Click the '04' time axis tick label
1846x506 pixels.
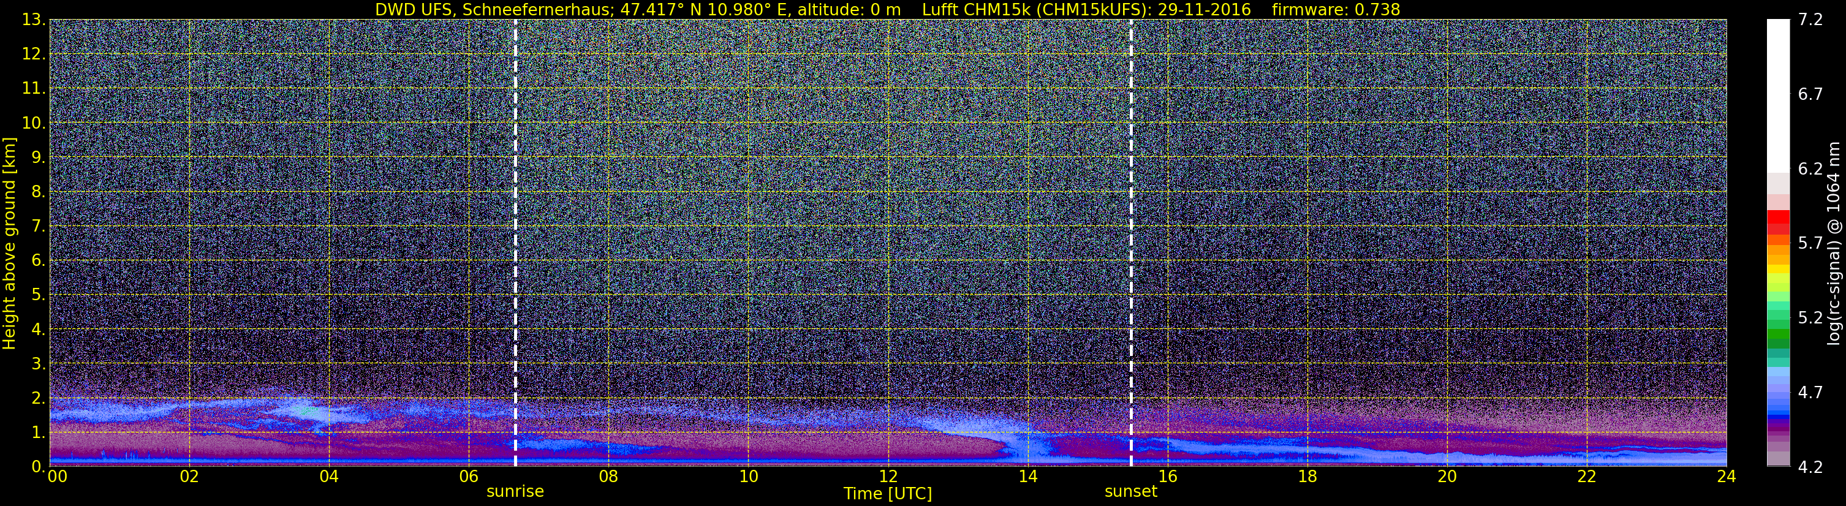(x=329, y=477)
